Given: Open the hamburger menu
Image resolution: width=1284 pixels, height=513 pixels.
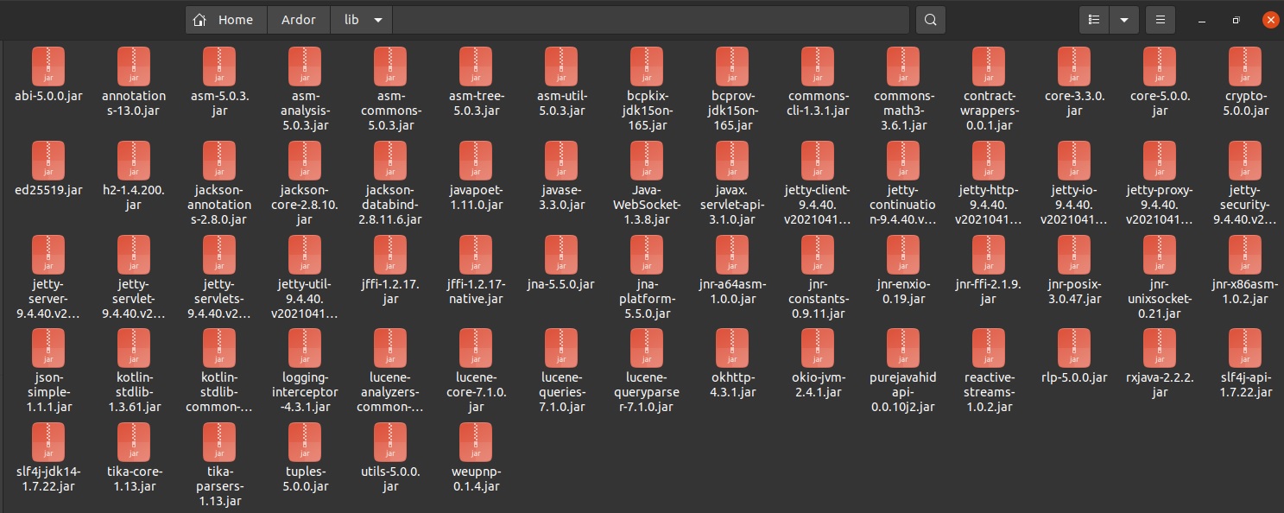Looking at the screenshot, I should (x=1160, y=19).
